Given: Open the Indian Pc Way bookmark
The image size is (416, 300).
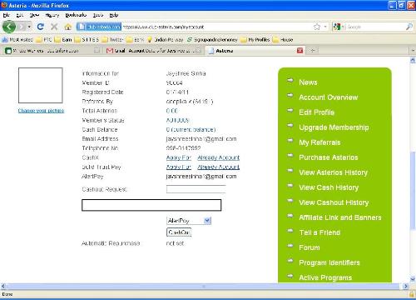Looking at the screenshot, I should pos(165,40).
